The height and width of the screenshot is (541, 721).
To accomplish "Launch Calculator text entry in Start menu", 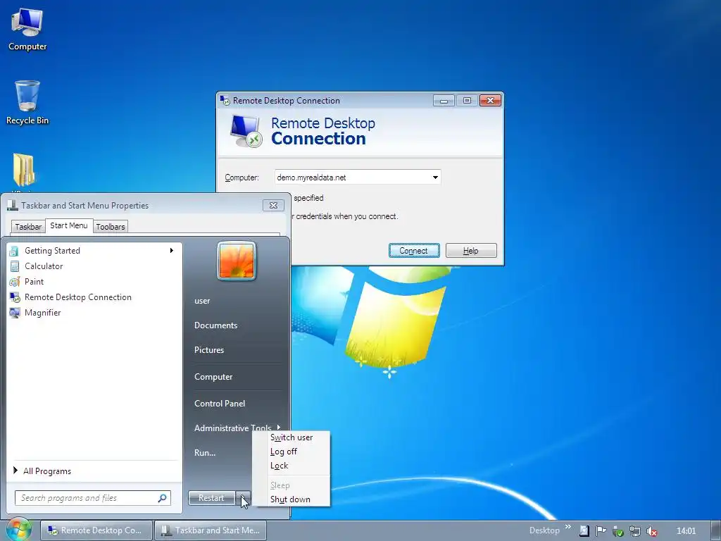I will point(44,266).
